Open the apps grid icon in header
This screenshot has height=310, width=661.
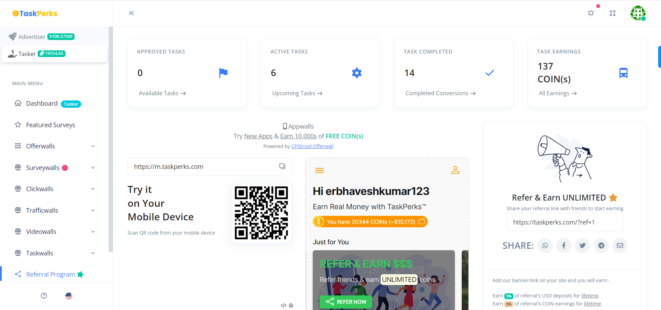[x=613, y=13]
